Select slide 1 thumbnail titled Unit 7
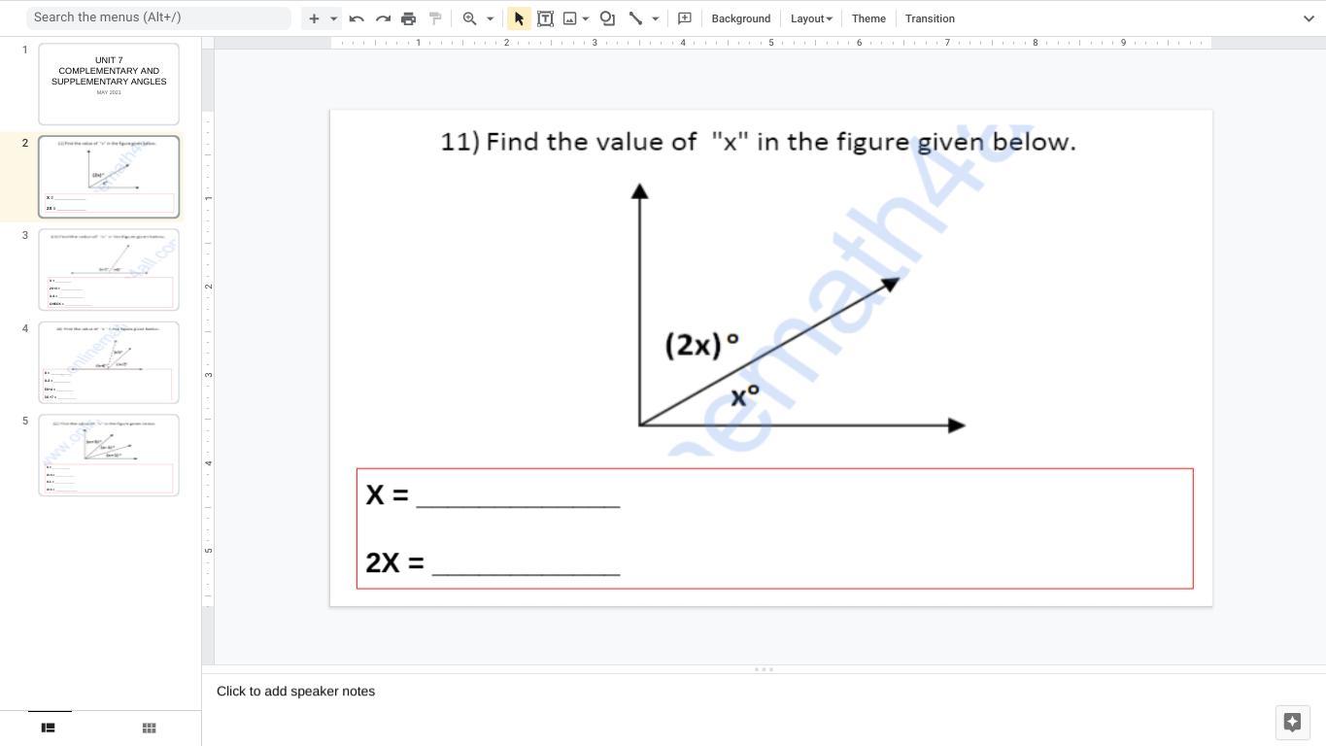The image size is (1326, 746). coord(109,84)
